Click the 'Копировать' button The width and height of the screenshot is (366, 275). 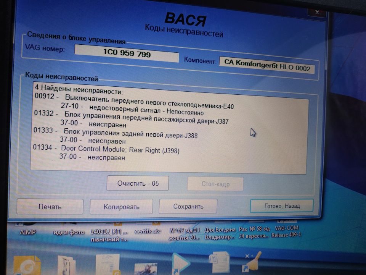pos(121,207)
